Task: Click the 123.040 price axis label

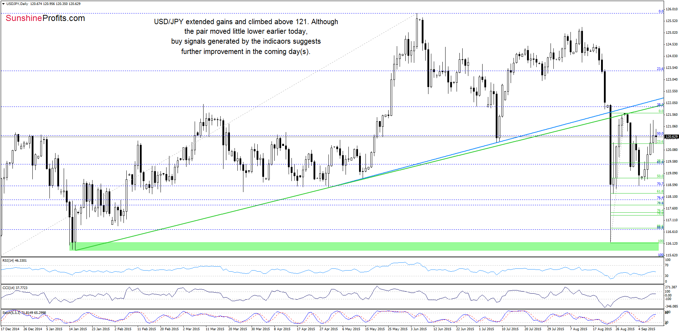Action: (x=672, y=80)
